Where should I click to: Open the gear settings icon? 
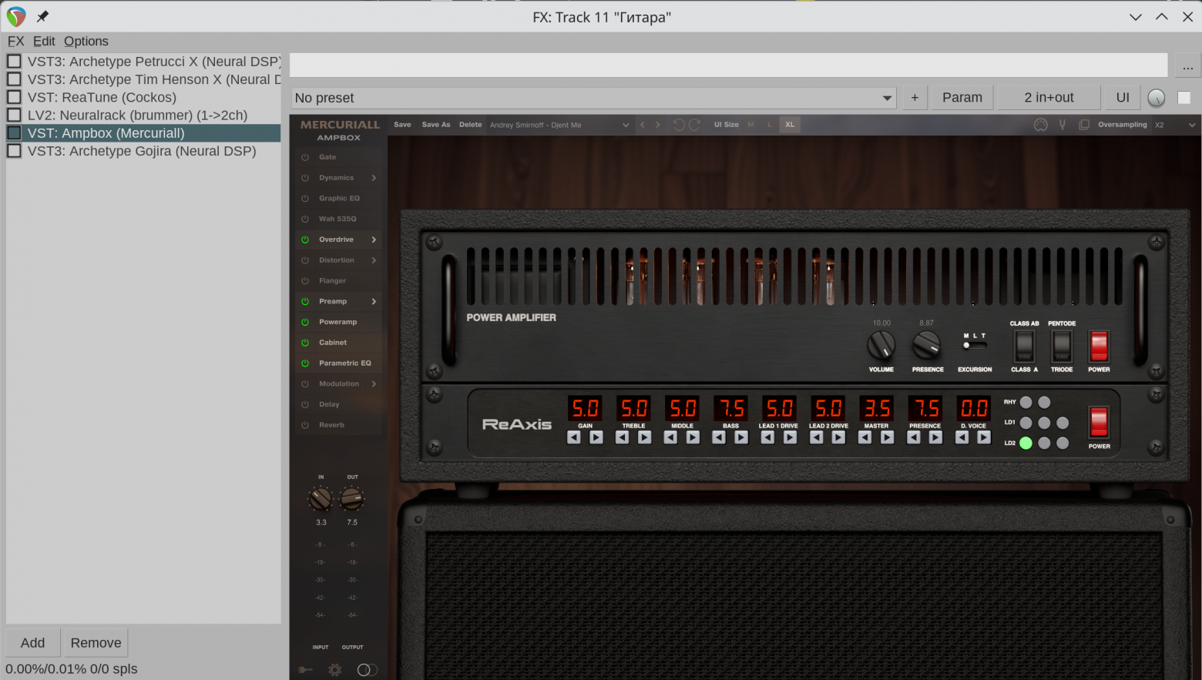[335, 670]
